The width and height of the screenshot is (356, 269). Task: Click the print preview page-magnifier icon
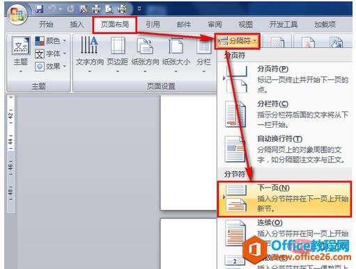(109, 9)
